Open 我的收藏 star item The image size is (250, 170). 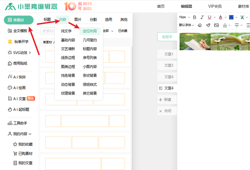(x=23, y=144)
